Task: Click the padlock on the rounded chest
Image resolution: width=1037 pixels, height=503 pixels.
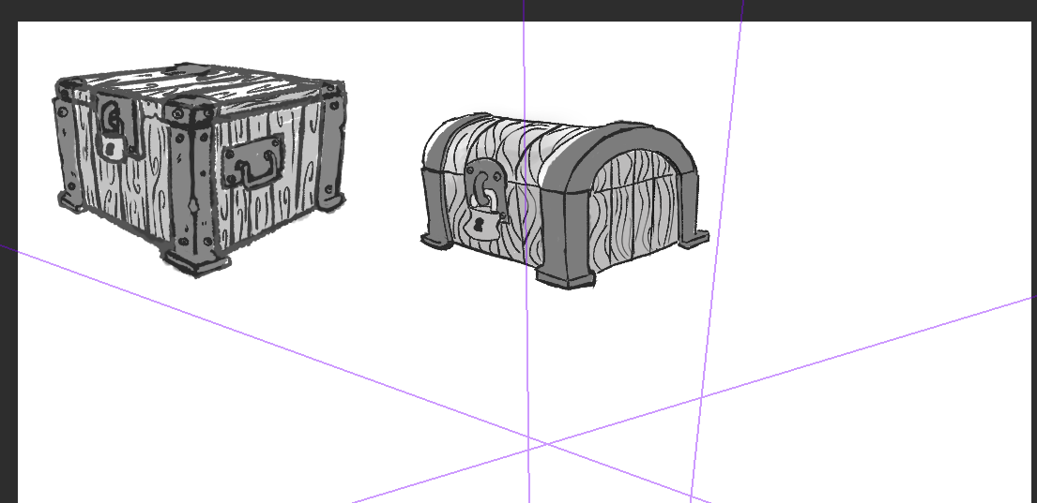Action: (481, 225)
